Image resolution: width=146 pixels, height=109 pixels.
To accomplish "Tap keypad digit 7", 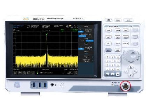I will pos(107,57).
